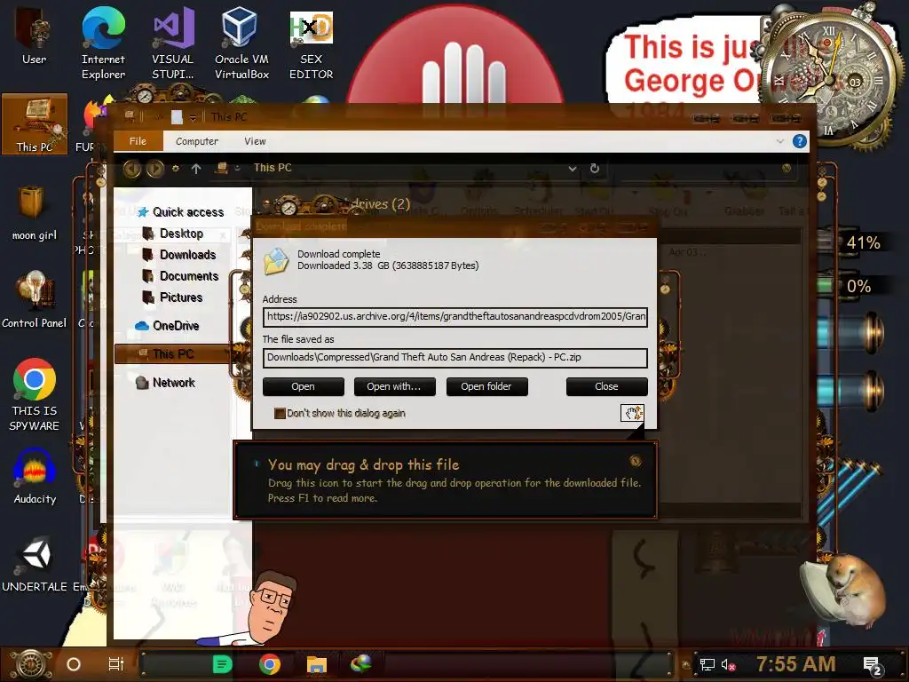Image resolution: width=909 pixels, height=682 pixels.
Task: Click the Up one level arrow
Action: 196,168
